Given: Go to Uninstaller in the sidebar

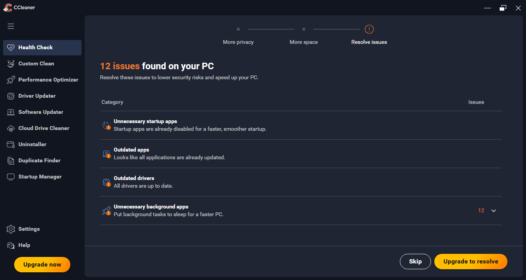Looking at the screenshot, I should (x=32, y=145).
